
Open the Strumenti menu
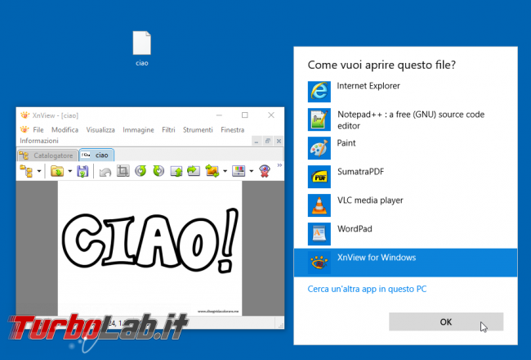(x=198, y=129)
